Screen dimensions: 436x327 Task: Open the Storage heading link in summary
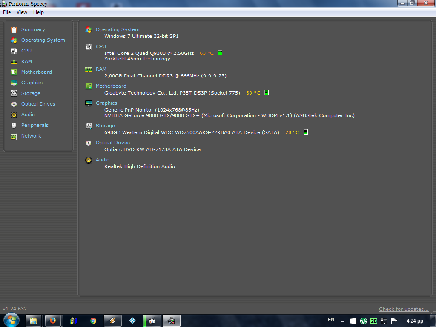[x=105, y=126]
